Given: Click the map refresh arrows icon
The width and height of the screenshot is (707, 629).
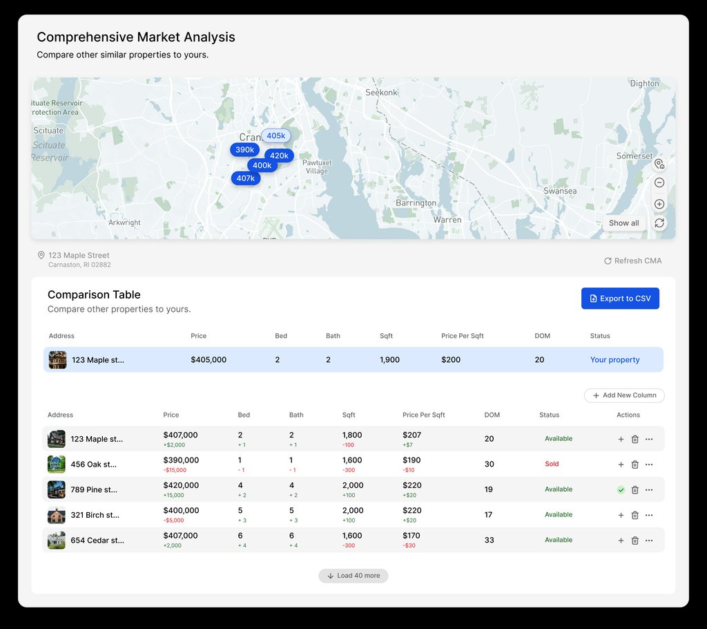Looking at the screenshot, I should coord(659,223).
